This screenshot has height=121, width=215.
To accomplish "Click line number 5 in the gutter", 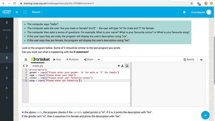I will click(26, 81).
